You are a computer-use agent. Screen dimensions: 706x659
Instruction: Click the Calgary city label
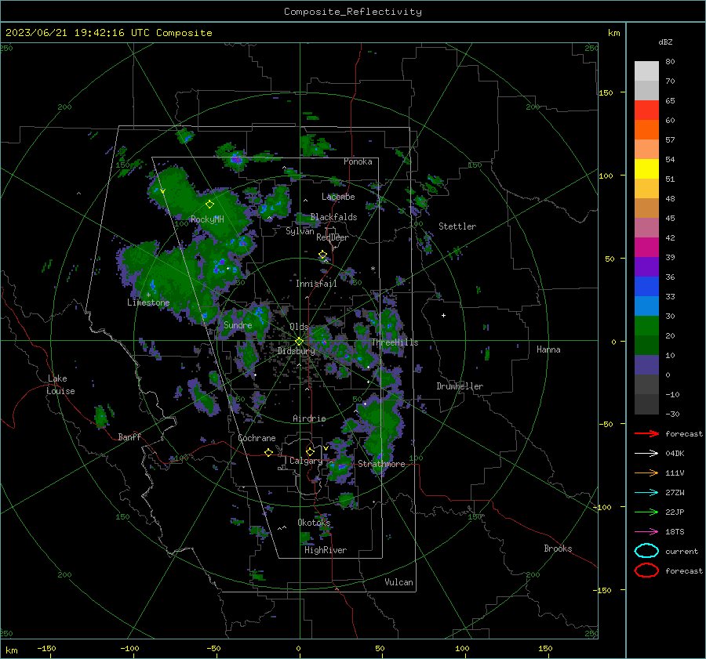306,461
